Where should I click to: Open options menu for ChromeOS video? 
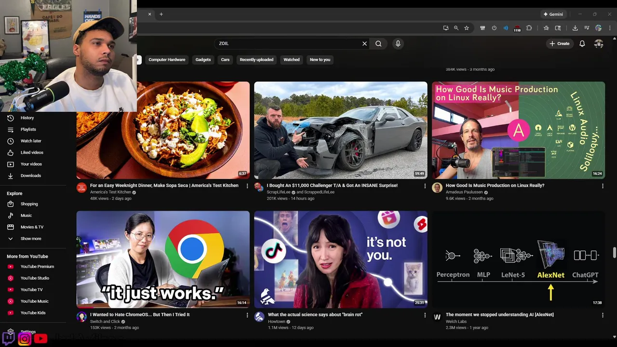(x=247, y=315)
